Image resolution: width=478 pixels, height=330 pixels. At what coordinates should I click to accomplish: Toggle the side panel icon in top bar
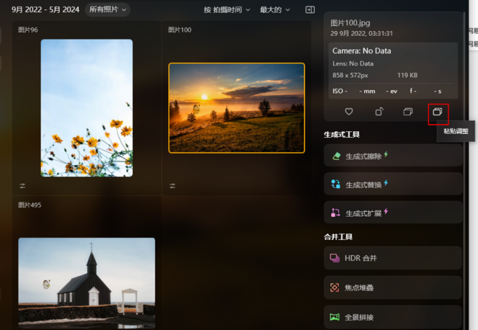[x=309, y=10]
